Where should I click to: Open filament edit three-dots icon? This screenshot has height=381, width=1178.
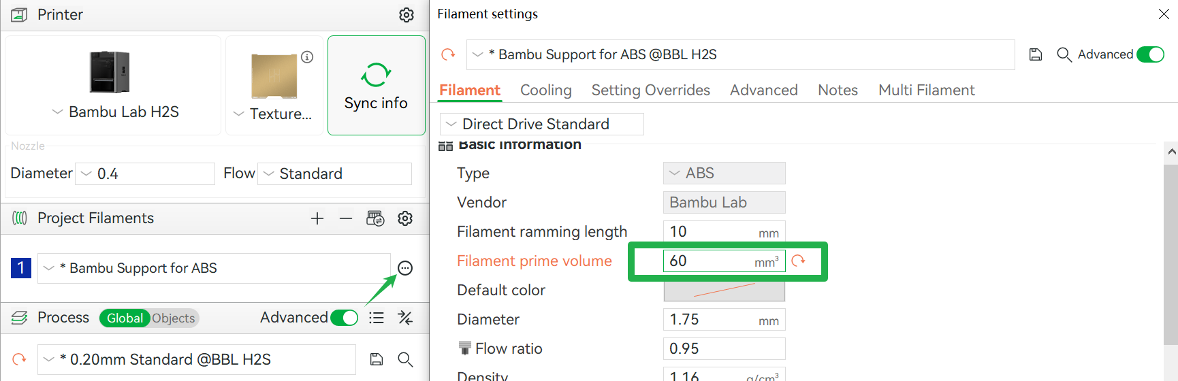click(x=405, y=268)
